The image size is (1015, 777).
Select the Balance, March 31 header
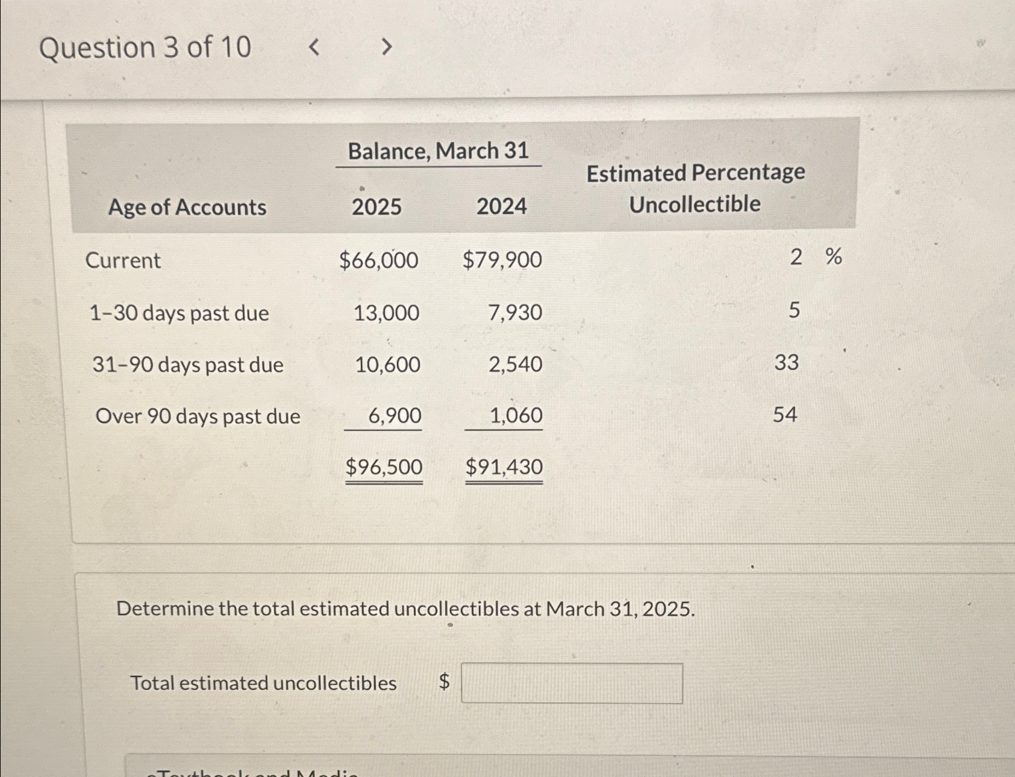(438, 150)
